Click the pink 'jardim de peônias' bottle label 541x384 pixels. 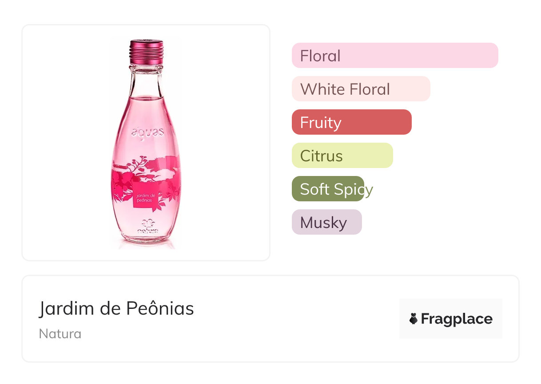point(146,197)
